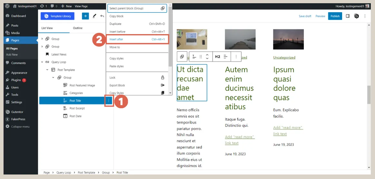Click New in the admin bar

[66, 6]
